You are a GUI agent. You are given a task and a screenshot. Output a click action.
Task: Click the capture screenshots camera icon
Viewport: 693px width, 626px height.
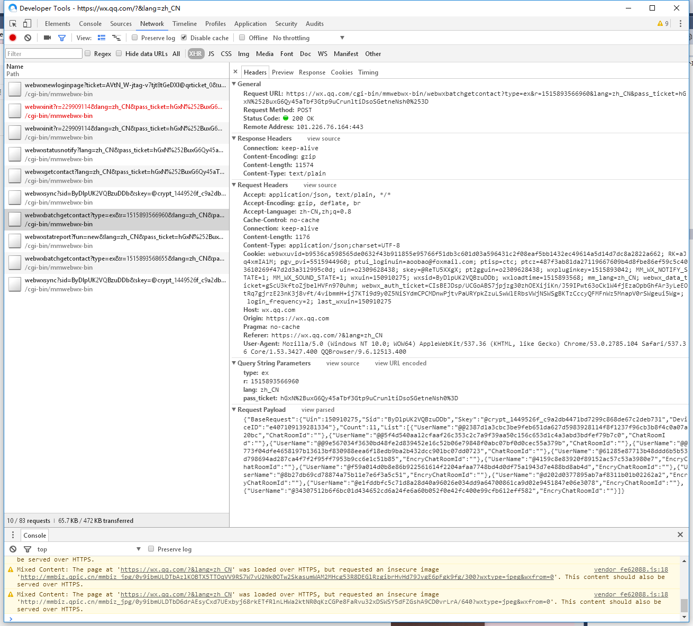point(47,38)
